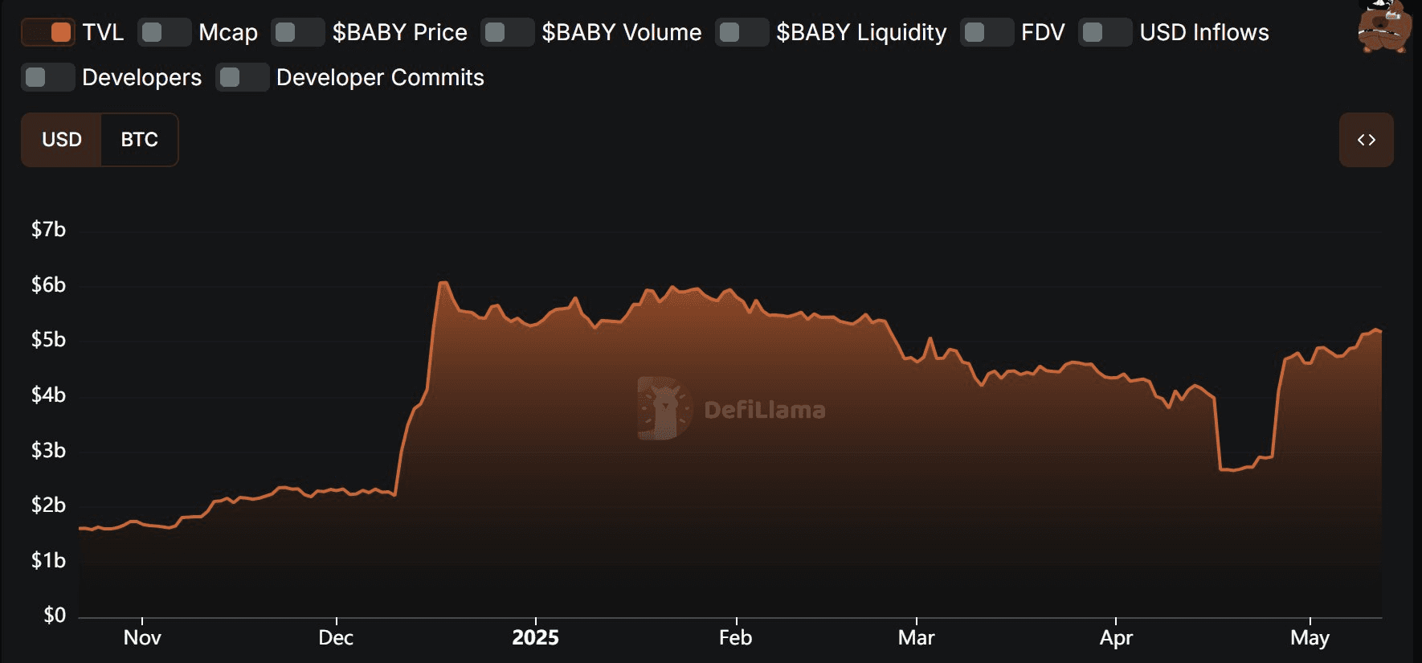This screenshot has width=1422, height=663.
Task: Click the $2b y-axis label
Action: tap(48, 505)
